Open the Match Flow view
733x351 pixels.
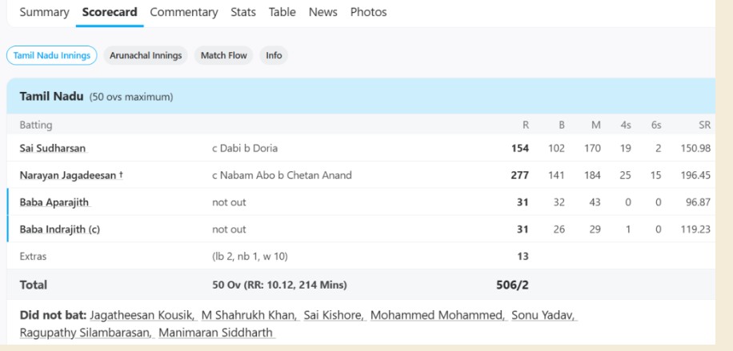223,56
